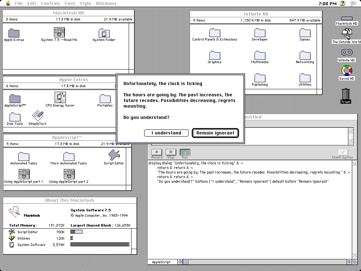Viewport: 361px width, 271px height.
Task: Open the Multimedia folder
Action: click(260, 55)
